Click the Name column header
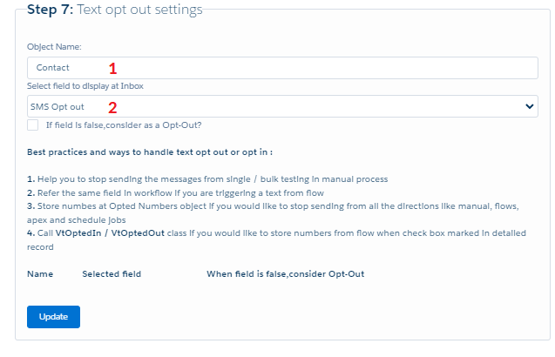Image resolution: width=555 pixels, height=357 pixels. pyautogui.click(x=40, y=274)
